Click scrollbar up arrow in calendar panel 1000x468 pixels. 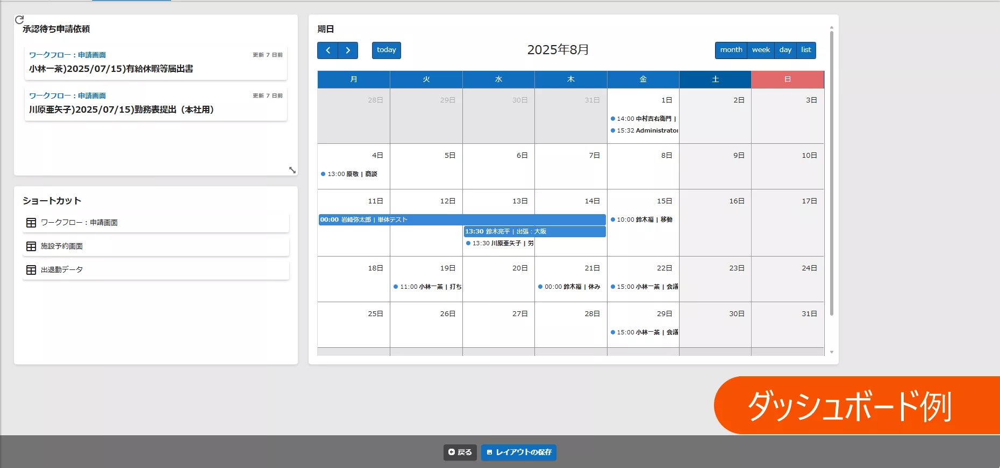(x=831, y=27)
